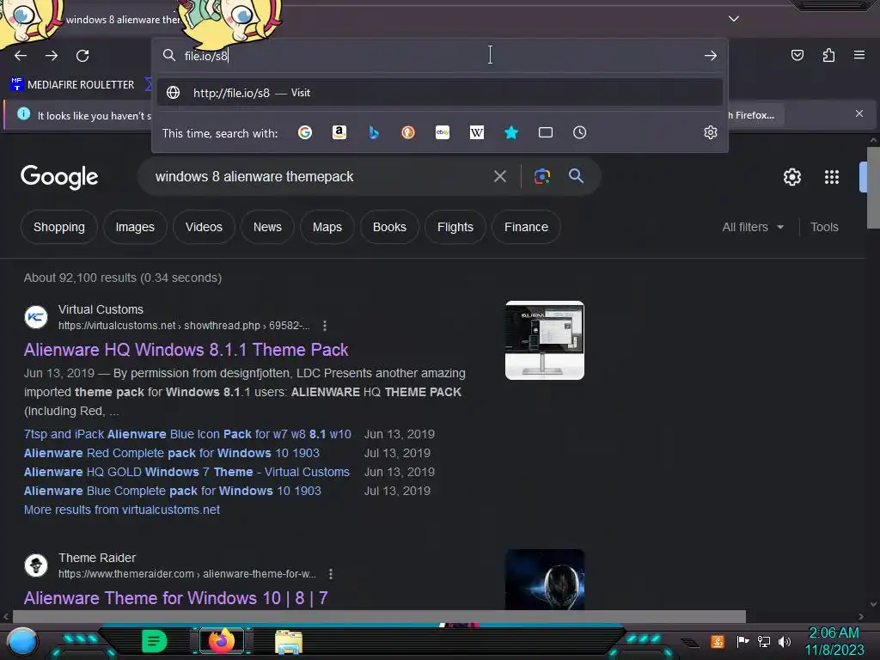Viewport: 880px width, 660px height.
Task: Search this time with DuckDuckGo icon
Action: click(408, 132)
